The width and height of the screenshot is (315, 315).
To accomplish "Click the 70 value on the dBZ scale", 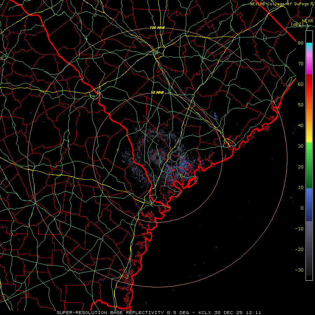I will (301, 64).
